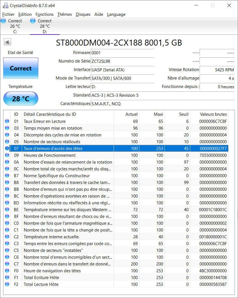Click status orb of row BB
Image resolution: width=238 pixels, height=298 pixels.
click(7, 189)
